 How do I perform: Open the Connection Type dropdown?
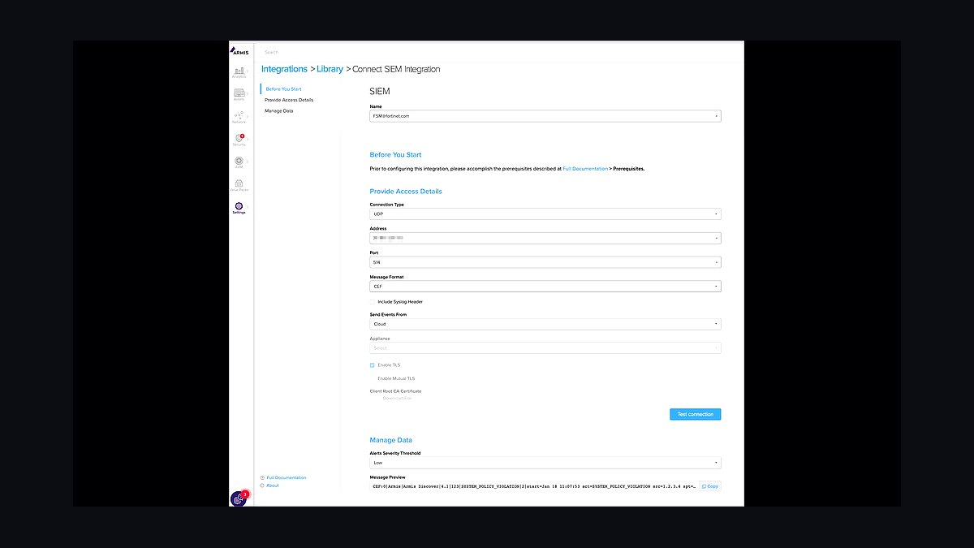(545, 214)
